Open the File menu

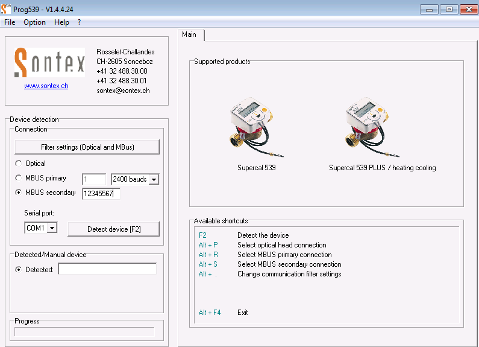coord(10,22)
